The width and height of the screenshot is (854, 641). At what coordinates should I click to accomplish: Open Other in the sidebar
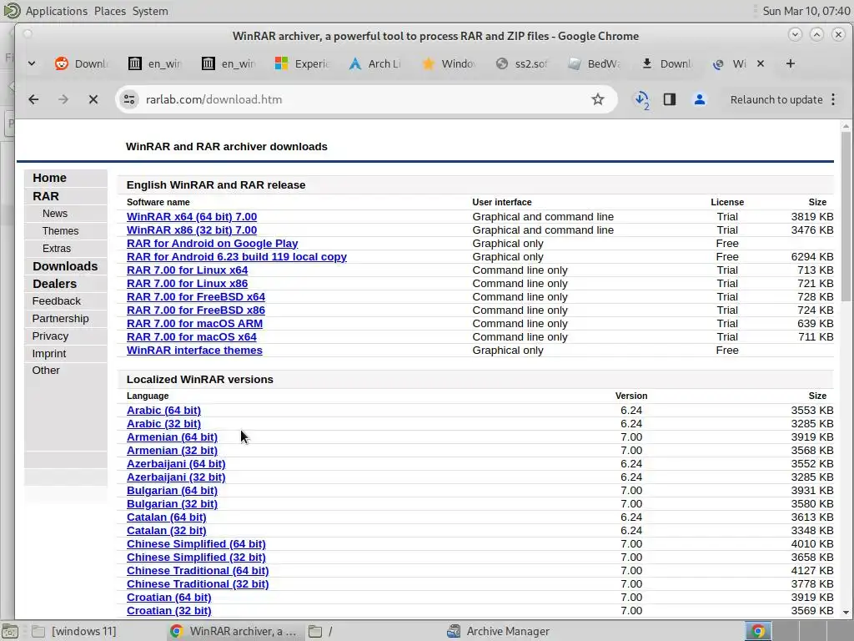(x=46, y=370)
